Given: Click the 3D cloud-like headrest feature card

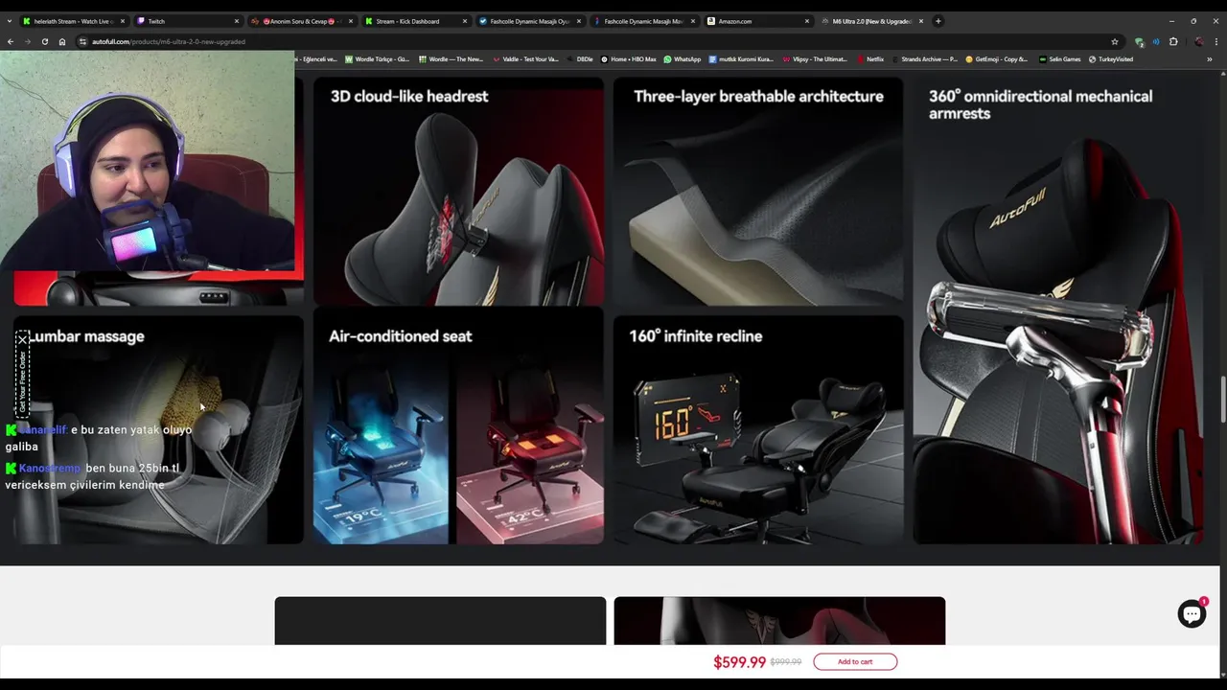Looking at the screenshot, I should click(x=458, y=191).
